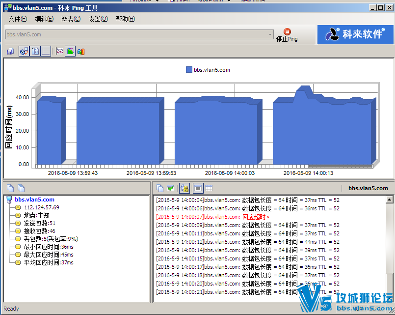
Task: Open the 设置(O) menu
Action: [98, 19]
